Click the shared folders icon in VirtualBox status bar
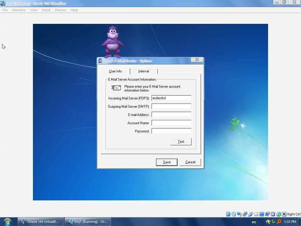Screen dimensions: 301x226 (x=256, y=214)
